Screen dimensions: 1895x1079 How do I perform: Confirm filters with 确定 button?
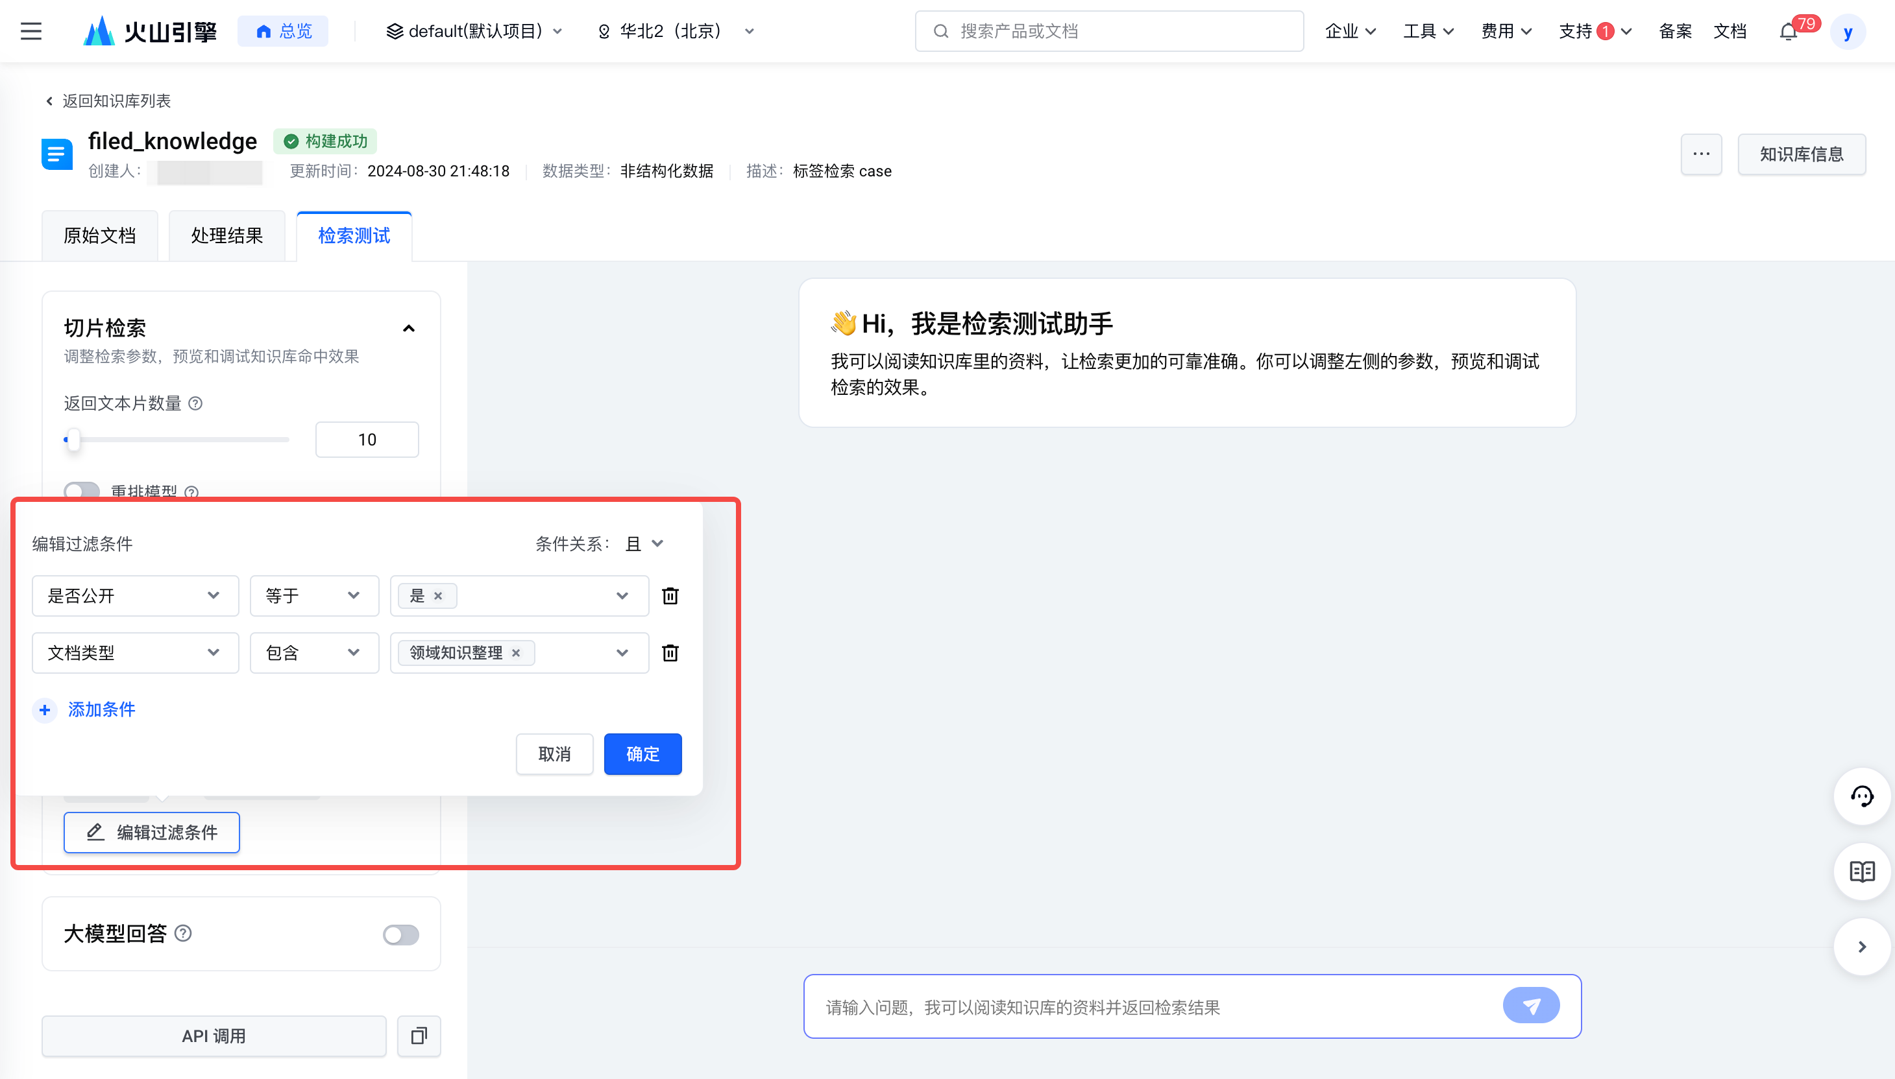pyautogui.click(x=643, y=754)
